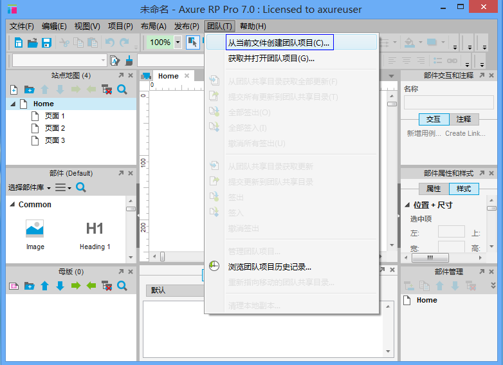Delete the selected page in sitemap toolbar
Image resolution: width=503 pixels, height=365 pixels.
pyautogui.click(x=107, y=89)
